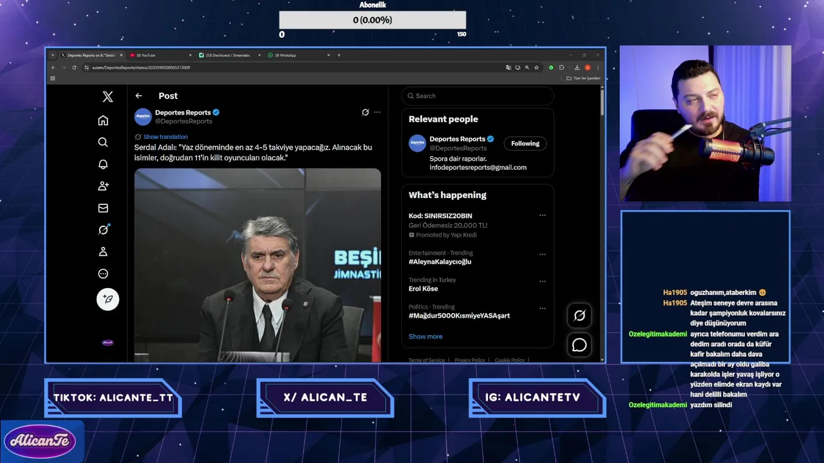The width and height of the screenshot is (824, 463).
Task: Click Cookie Policy footer link
Action: [x=509, y=360]
